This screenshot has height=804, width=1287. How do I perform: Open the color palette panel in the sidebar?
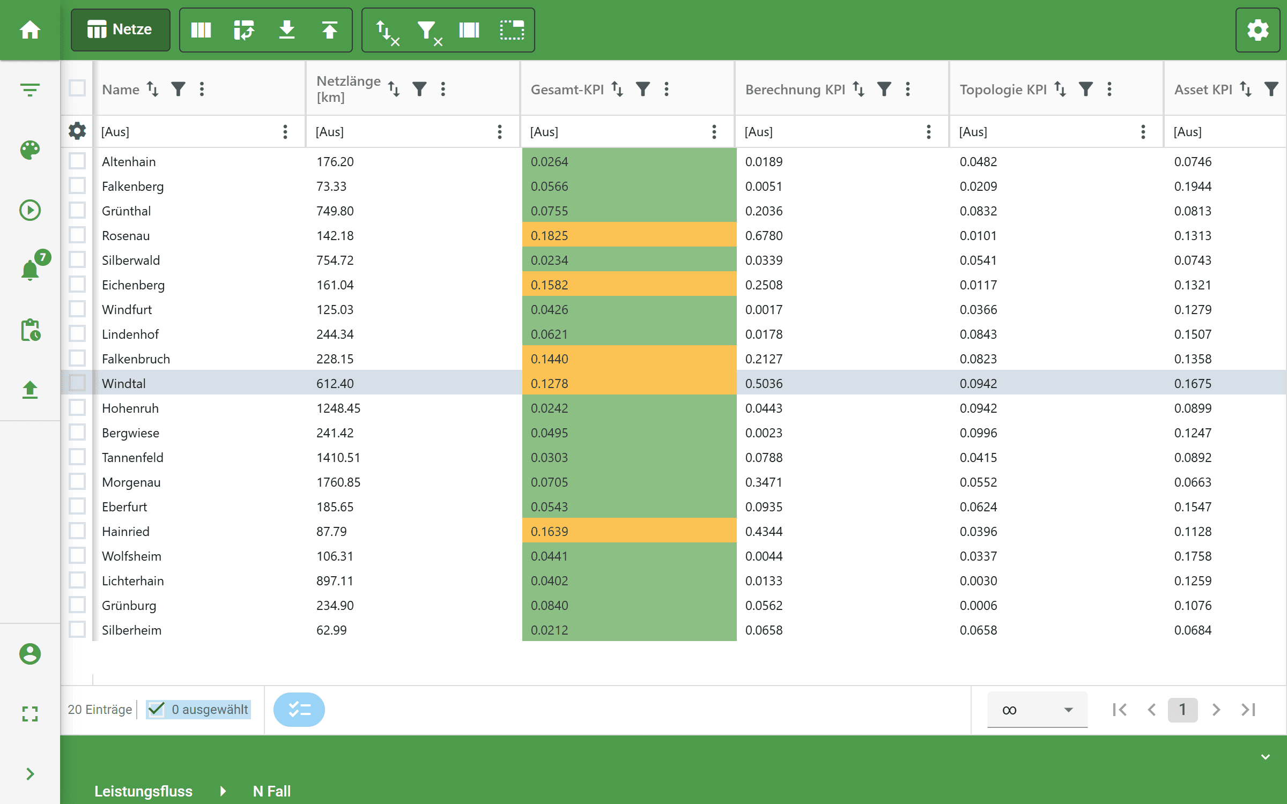tap(30, 151)
